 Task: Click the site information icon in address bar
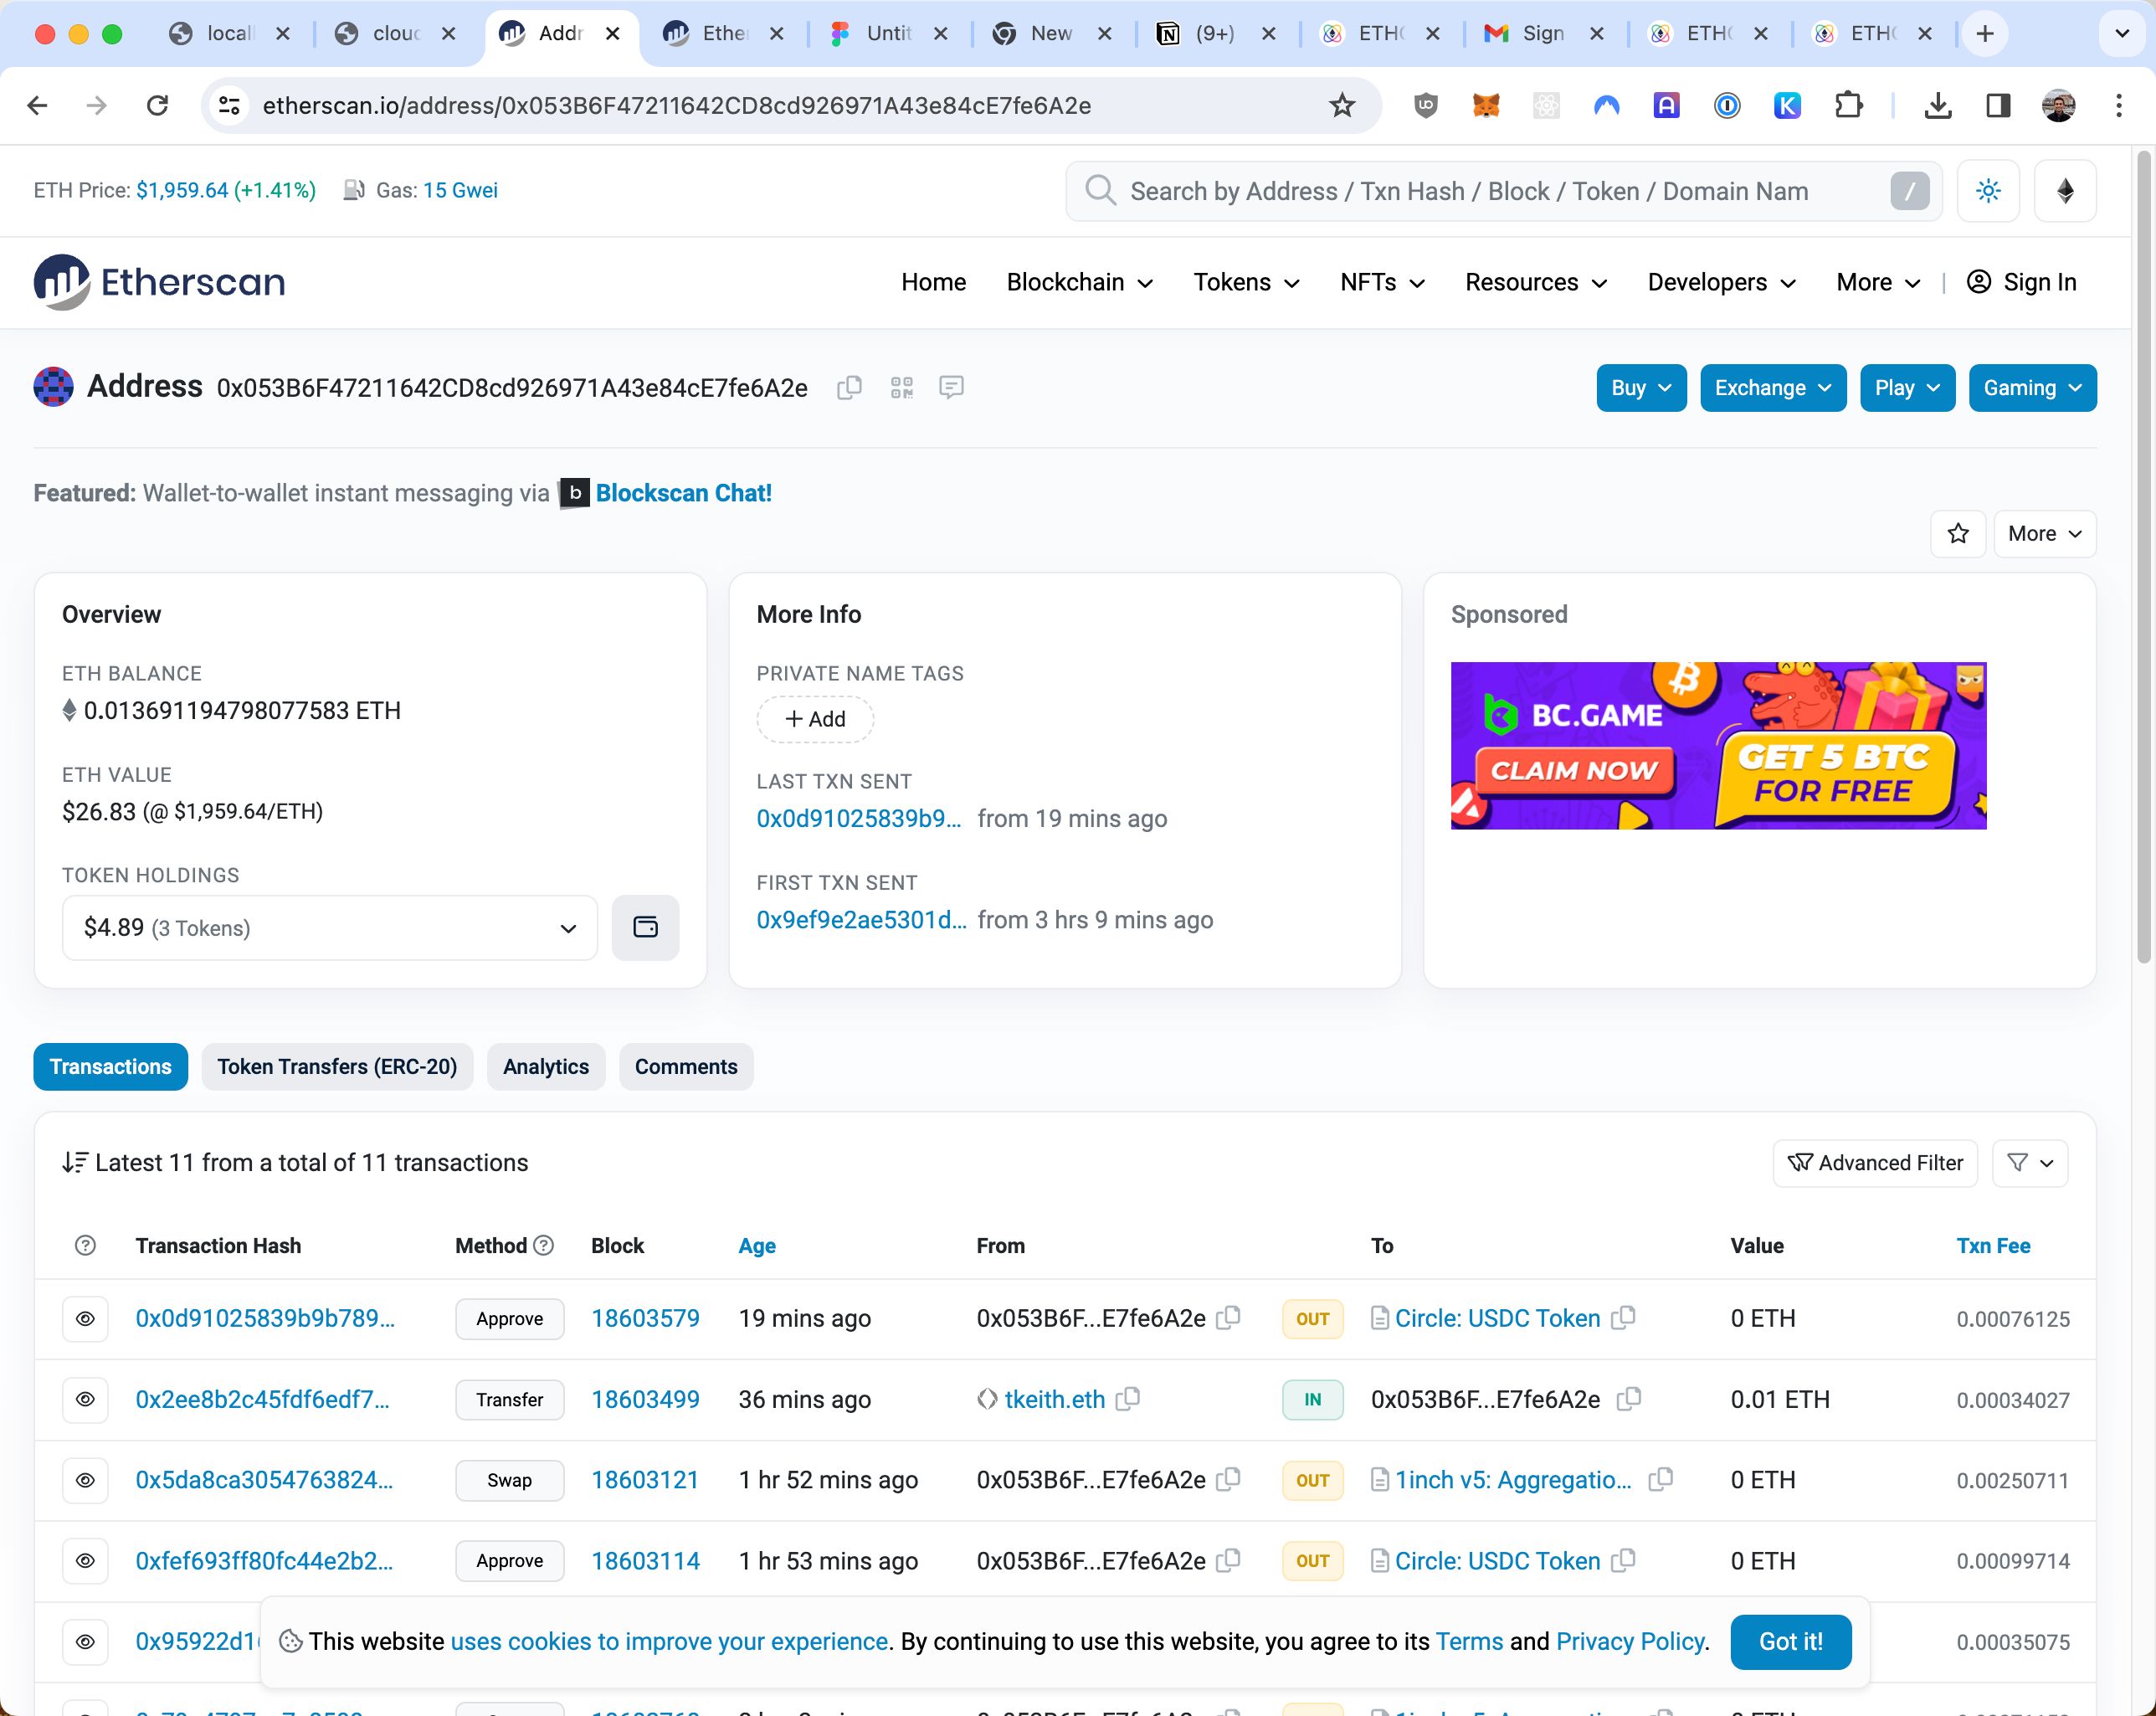pyautogui.click(x=229, y=105)
